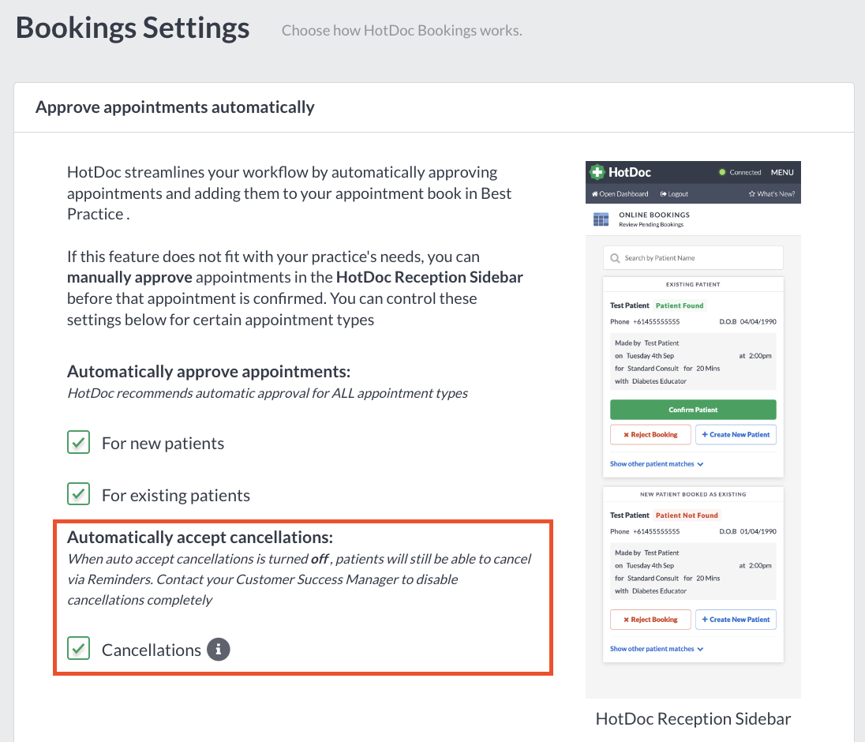Disable the Cancellations checkbox
The image size is (865, 742).
(x=78, y=648)
